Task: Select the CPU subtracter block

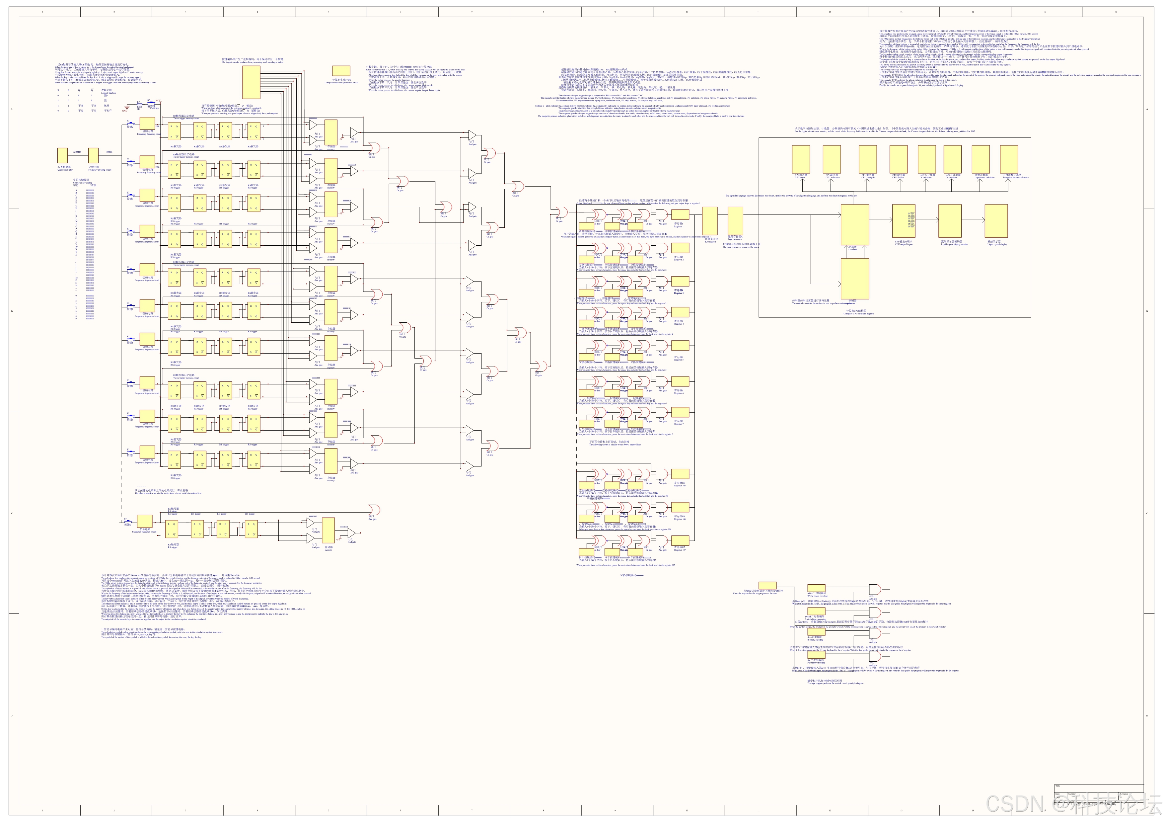Action: pyautogui.click(x=832, y=159)
